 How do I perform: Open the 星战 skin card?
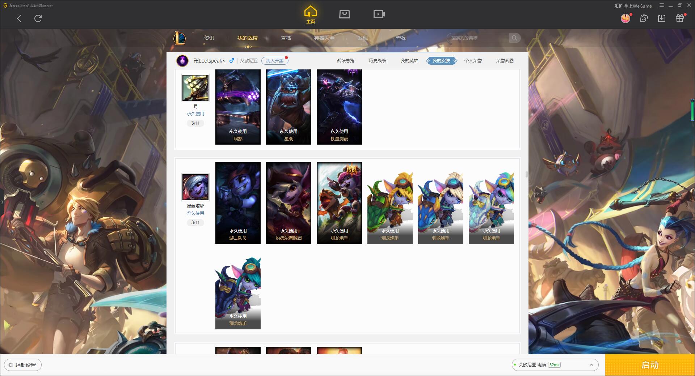point(288,107)
